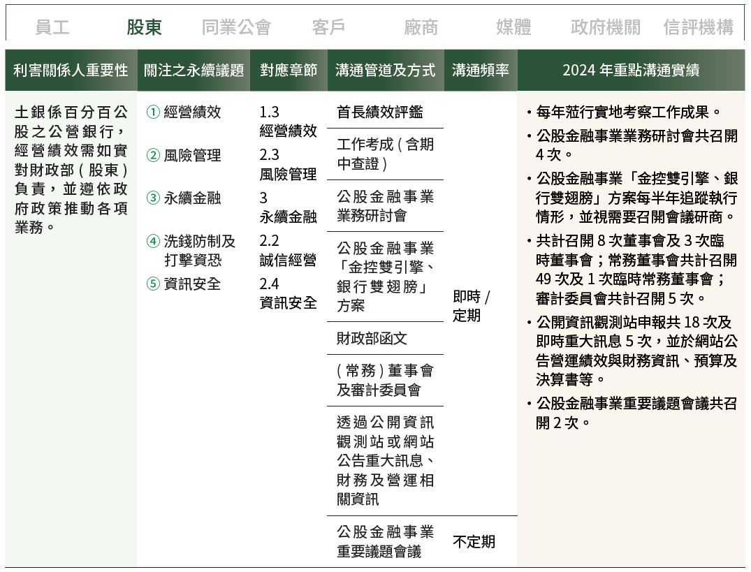Select the 股東 tab
This screenshot has height=572, width=751.
coord(144,27)
